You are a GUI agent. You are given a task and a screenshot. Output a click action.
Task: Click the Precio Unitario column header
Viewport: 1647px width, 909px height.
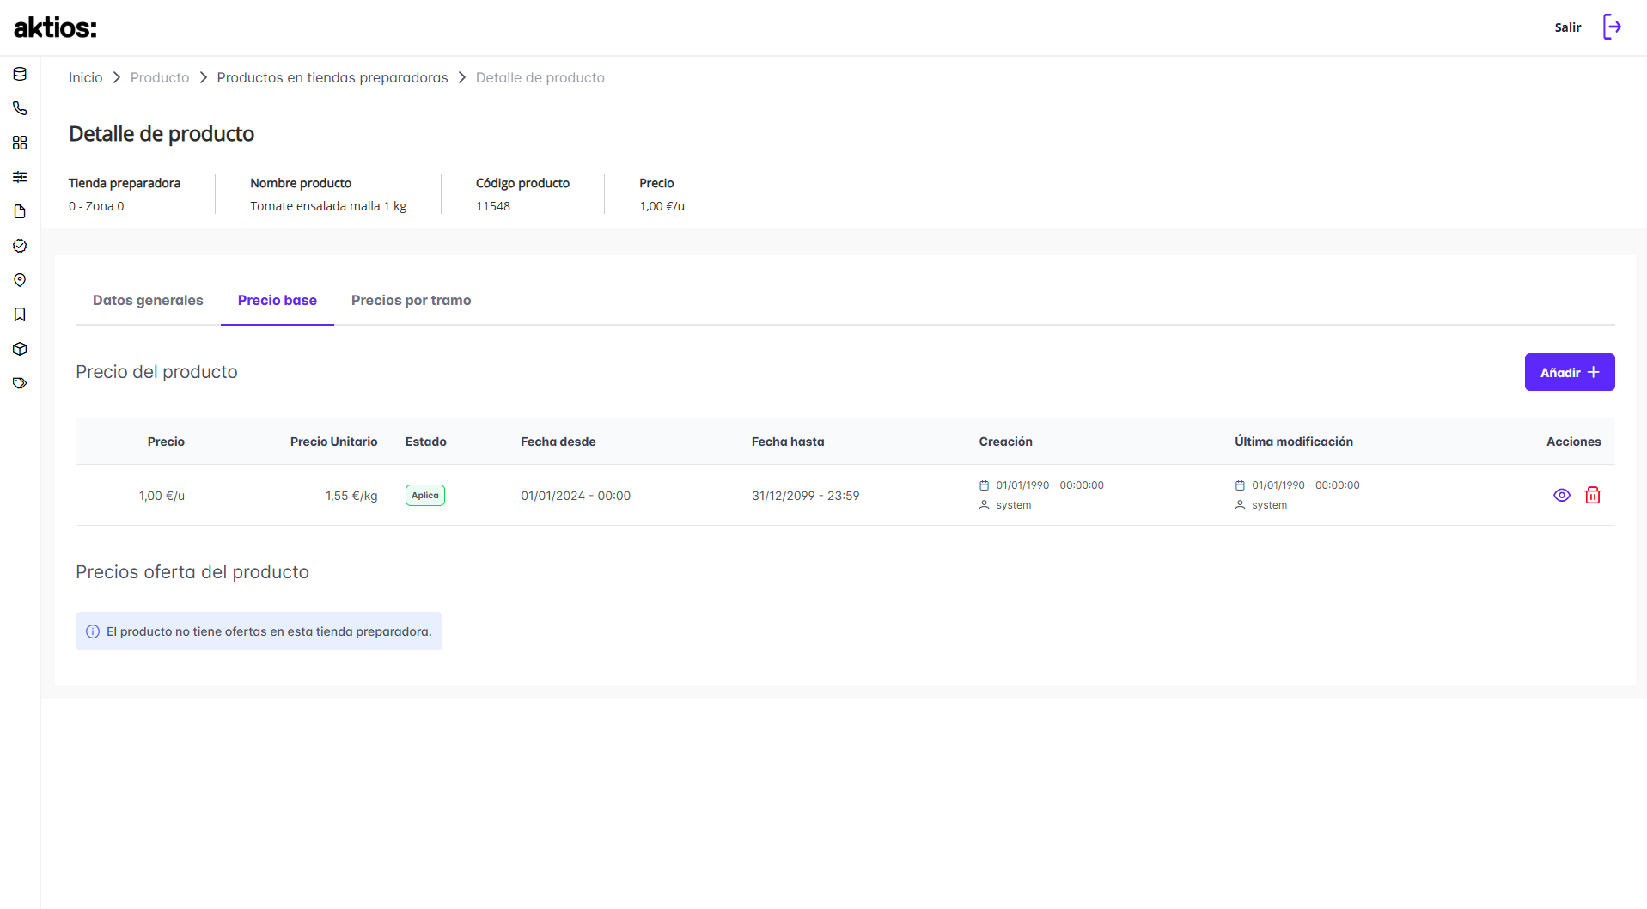(x=333, y=442)
